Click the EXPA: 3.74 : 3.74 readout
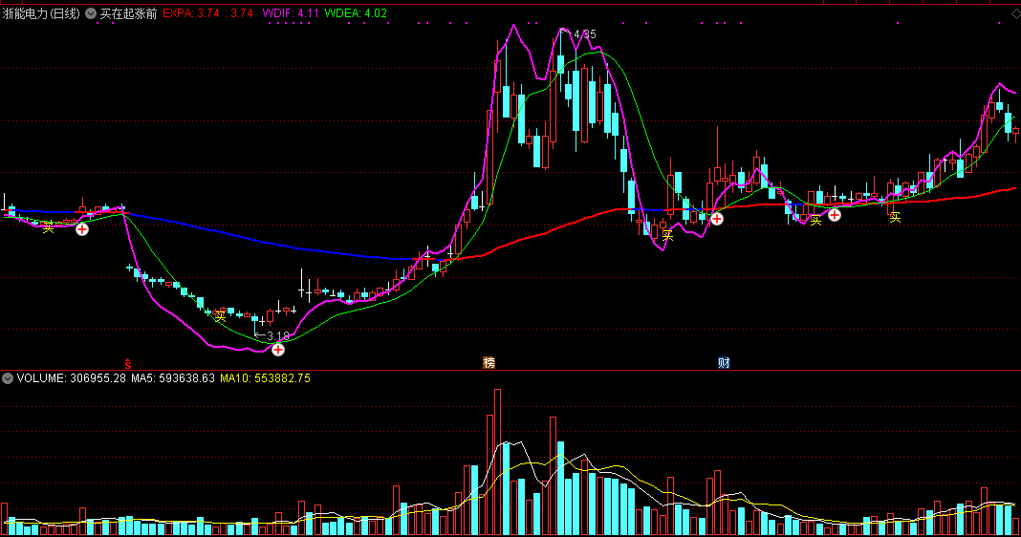The image size is (1021, 537). pos(207,13)
